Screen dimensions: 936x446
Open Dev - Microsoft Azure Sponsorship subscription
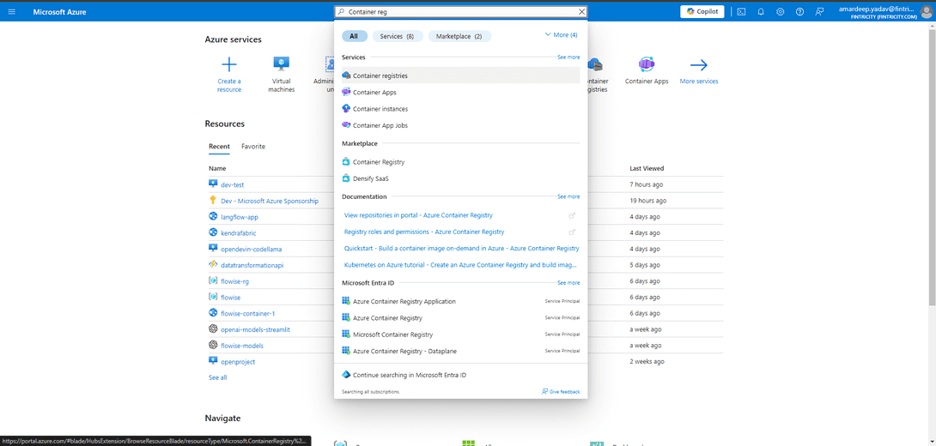coord(270,201)
